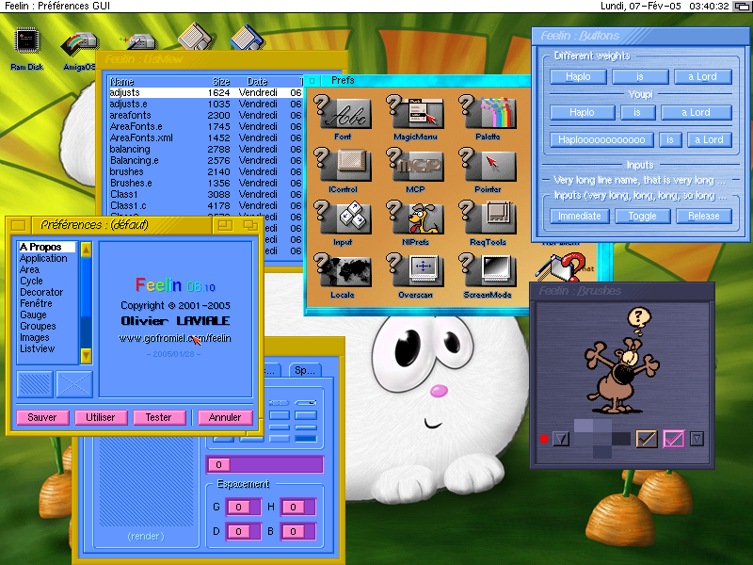
Task: Click the H spacing slider
Action: [298, 507]
